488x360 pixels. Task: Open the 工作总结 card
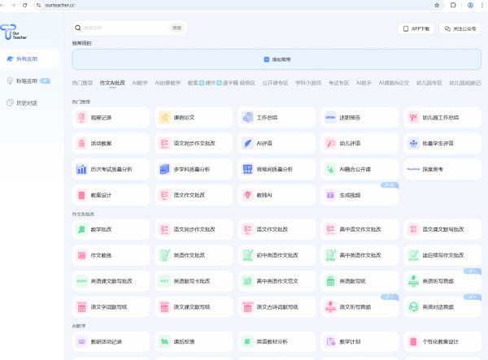click(x=277, y=118)
